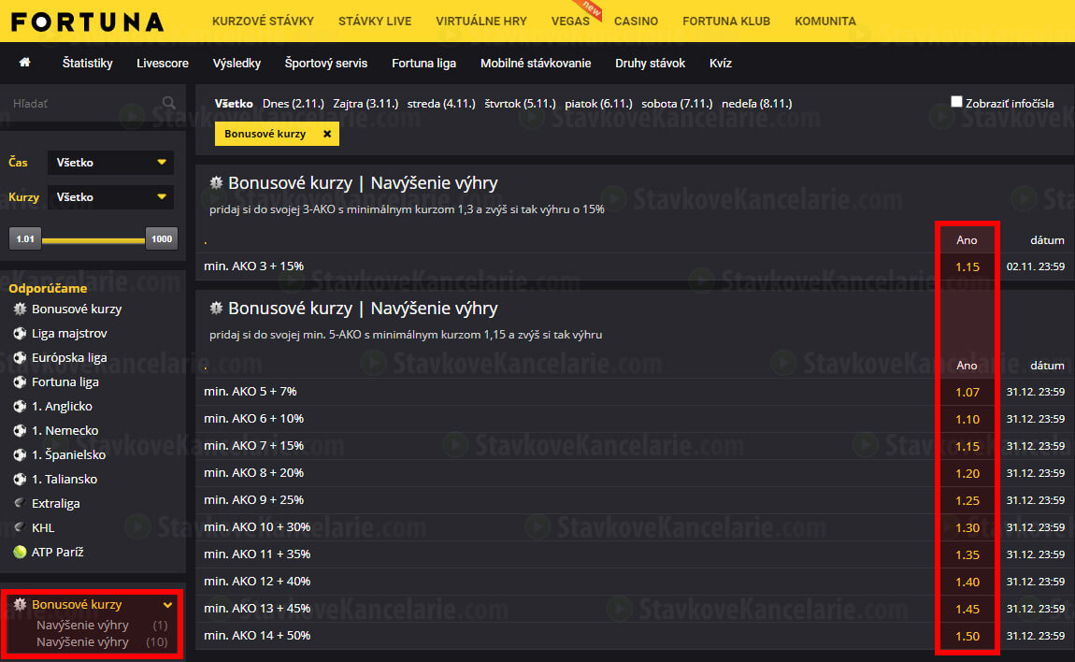Open Livescore in the sub navigation

click(163, 63)
